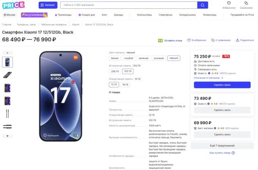Click the 7000 мА*ч battery value
Image resolution: width=258 pixels, height=170 pixels.
tap(155, 126)
